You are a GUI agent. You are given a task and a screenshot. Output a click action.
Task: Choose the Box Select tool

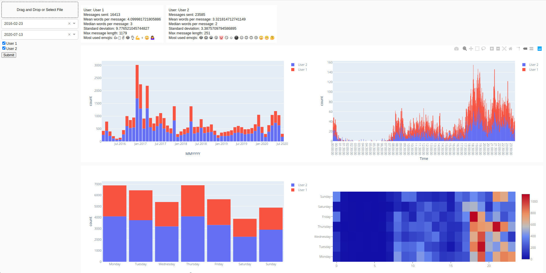477,49
